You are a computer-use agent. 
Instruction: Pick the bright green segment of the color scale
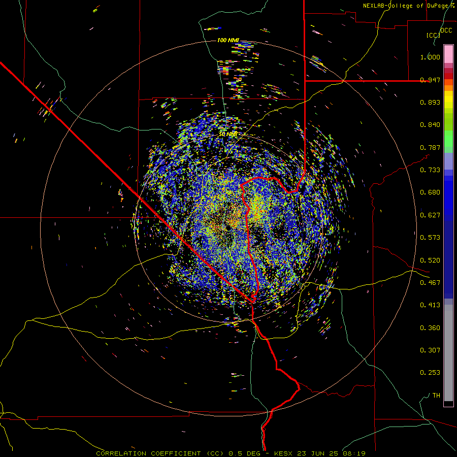[448, 139]
